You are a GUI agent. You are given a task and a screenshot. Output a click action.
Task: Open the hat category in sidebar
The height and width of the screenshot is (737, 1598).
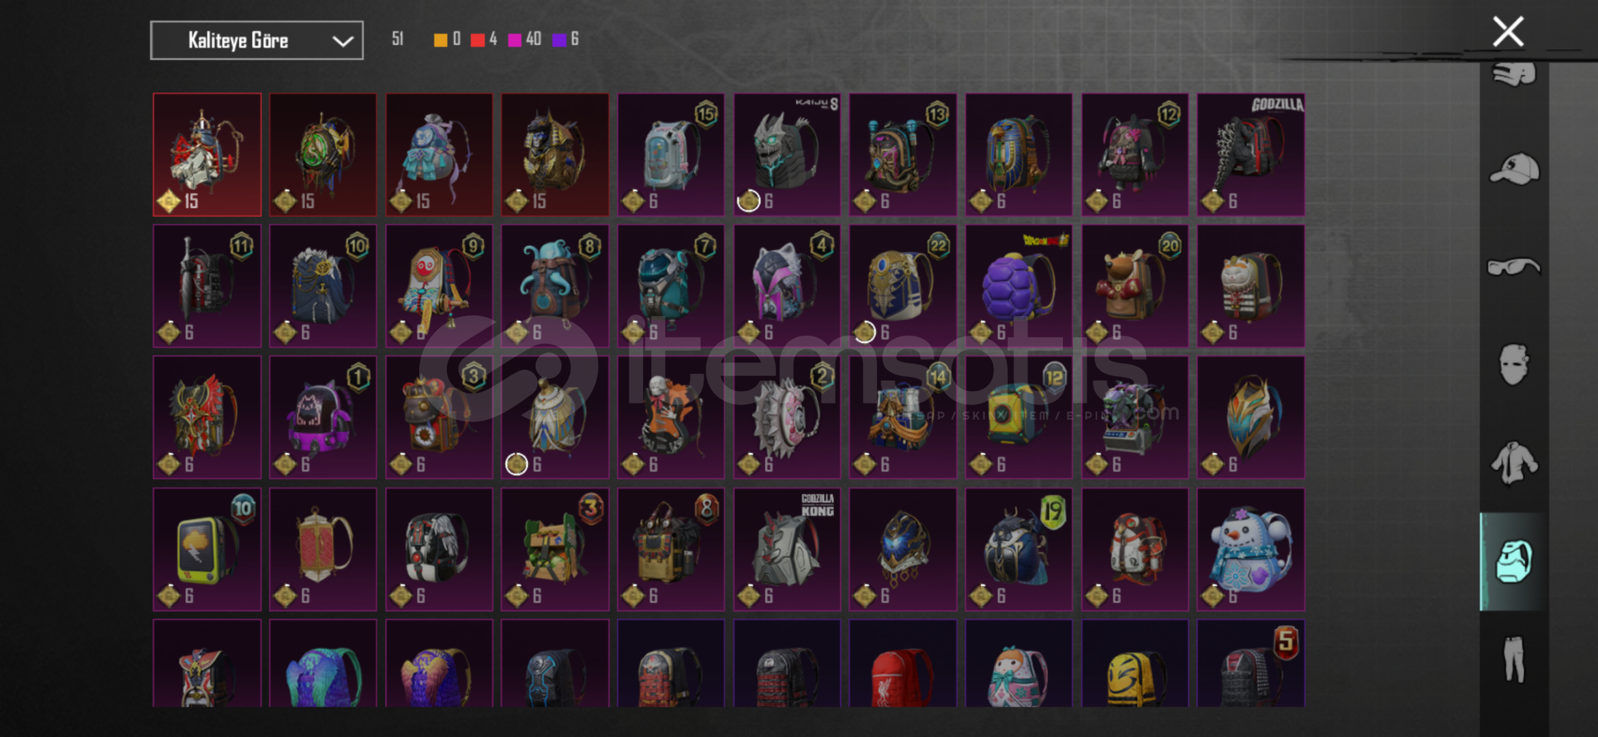(x=1514, y=169)
